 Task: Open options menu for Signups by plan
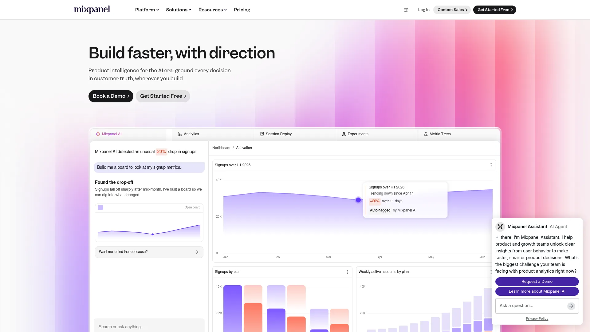[x=347, y=272]
